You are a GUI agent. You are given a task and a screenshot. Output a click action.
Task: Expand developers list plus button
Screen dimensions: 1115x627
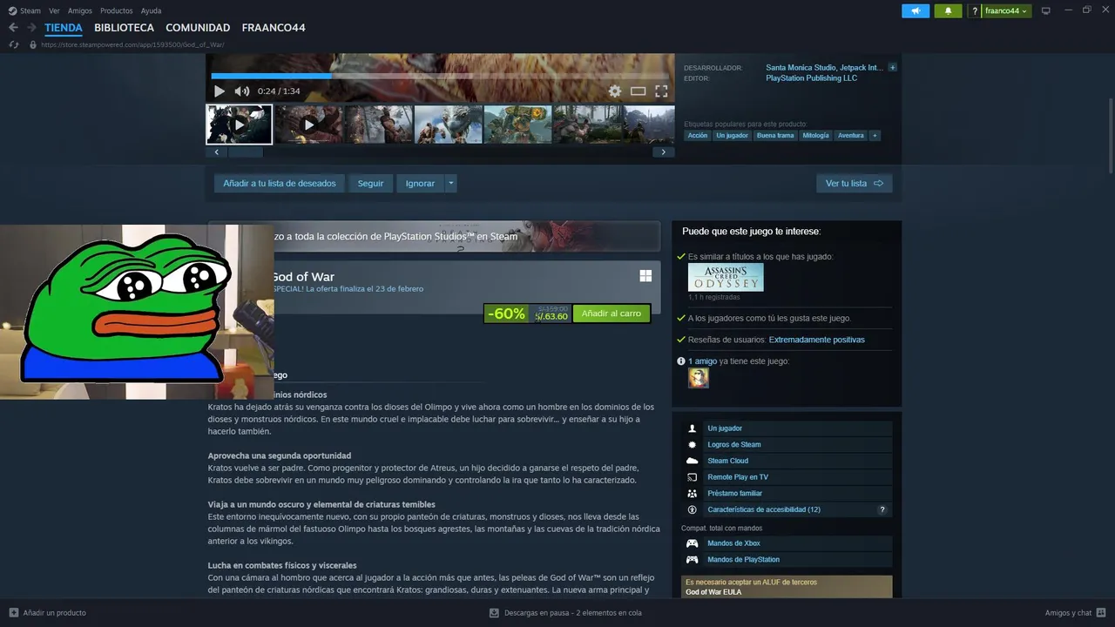(x=892, y=67)
